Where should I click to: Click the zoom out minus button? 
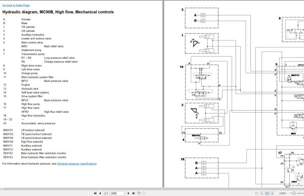294,193
